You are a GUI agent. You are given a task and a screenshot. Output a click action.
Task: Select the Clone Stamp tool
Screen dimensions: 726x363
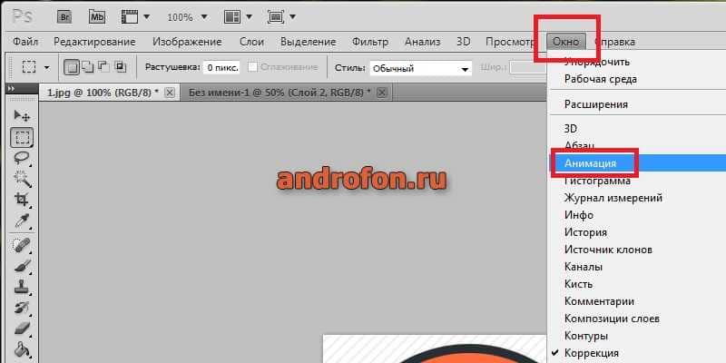(22, 287)
